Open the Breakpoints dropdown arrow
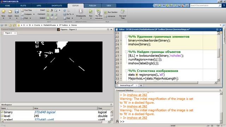This screenshot has width=226, height=127. (81, 18)
